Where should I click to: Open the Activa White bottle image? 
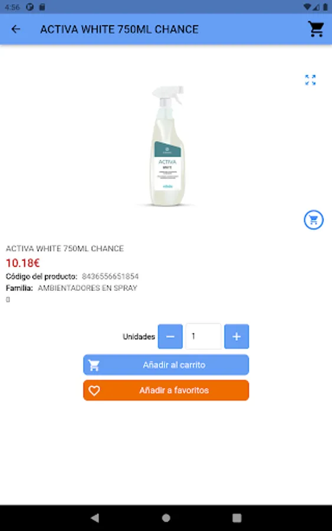click(x=167, y=146)
